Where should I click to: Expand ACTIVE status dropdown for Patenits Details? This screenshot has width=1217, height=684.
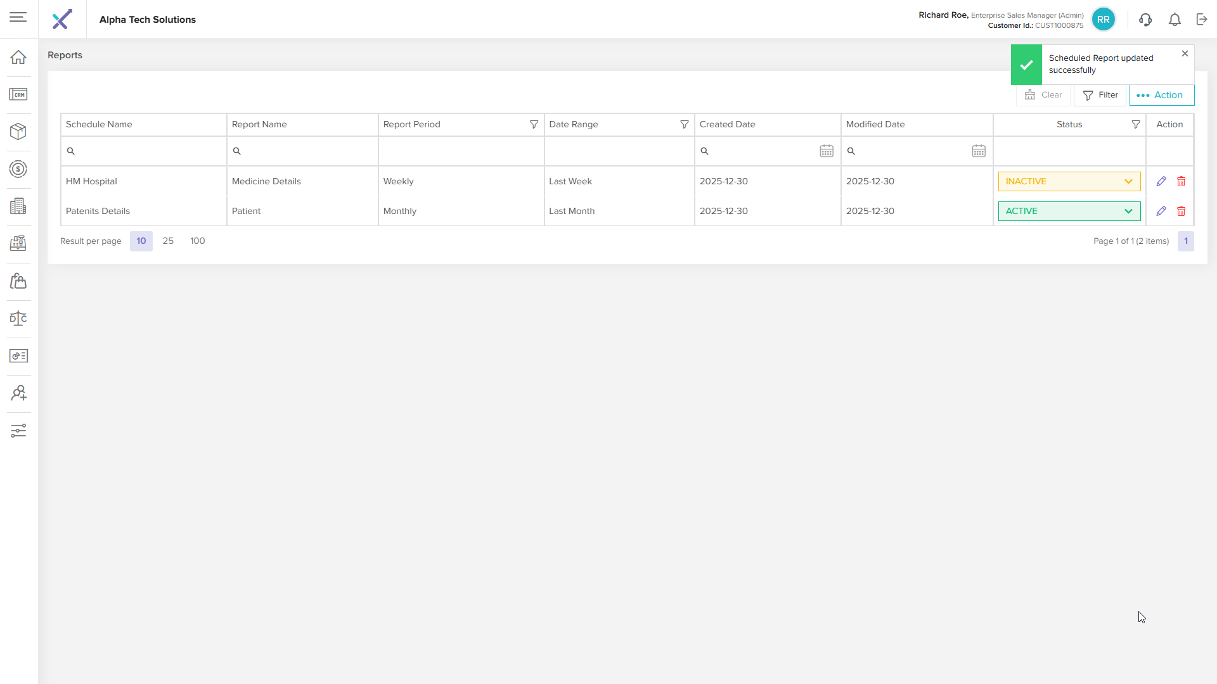click(1069, 212)
